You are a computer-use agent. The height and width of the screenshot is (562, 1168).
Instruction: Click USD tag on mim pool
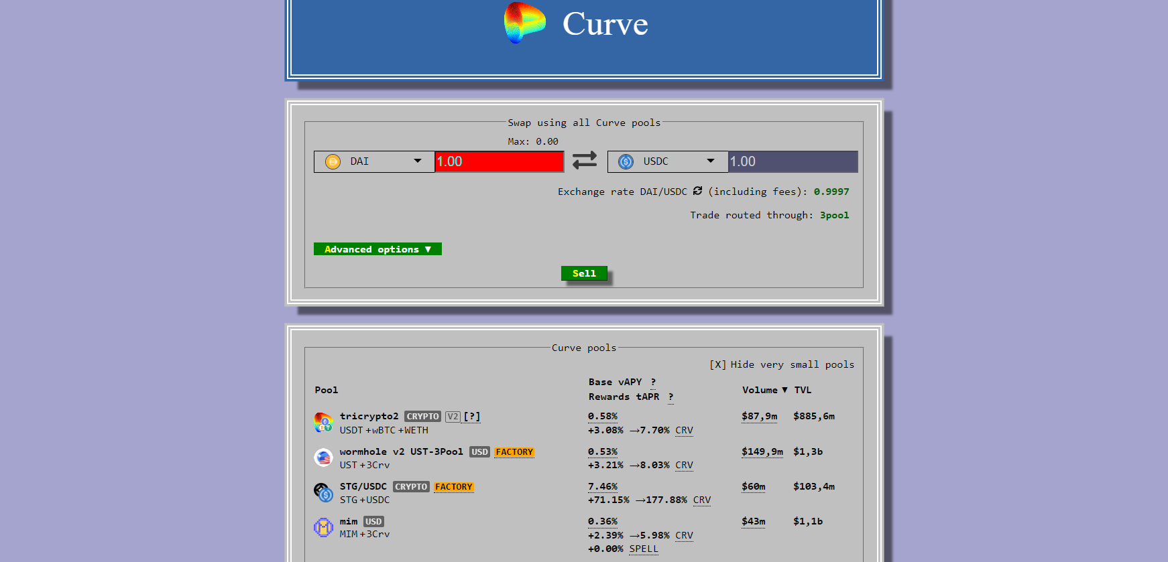(373, 522)
